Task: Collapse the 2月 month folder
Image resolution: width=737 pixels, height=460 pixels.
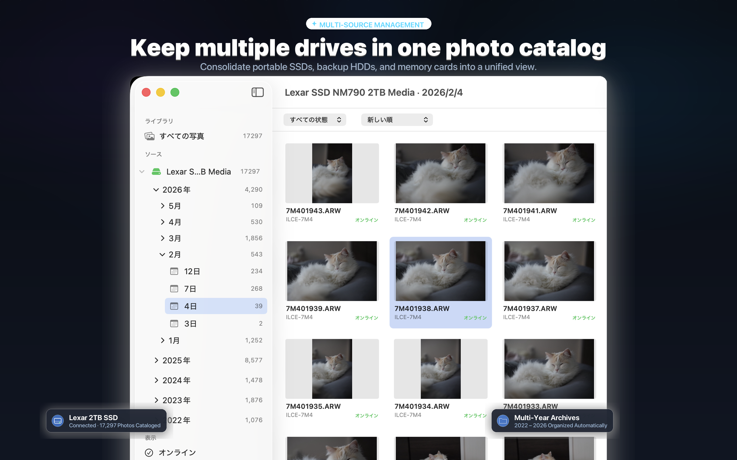Action: [x=162, y=254]
